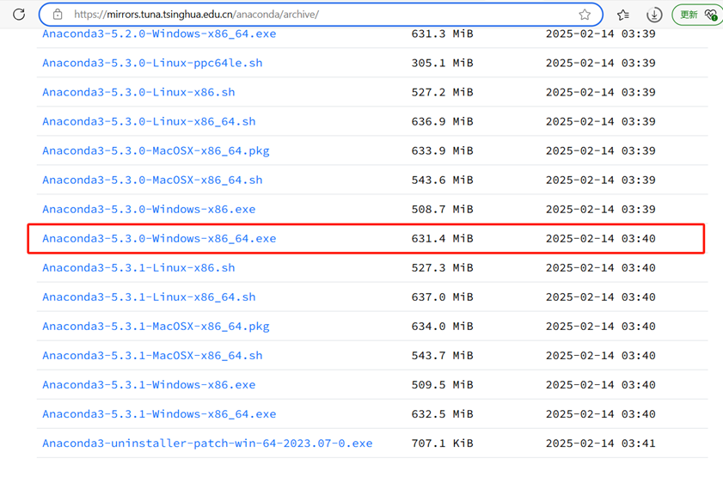The image size is (723, 477).
Task: Open Anaconda3-5.2.0-Windows-x86_64.exe link
Action: click(x=159, y=34)
